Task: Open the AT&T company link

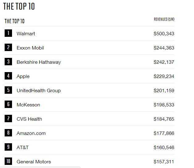Action: [x=23, y=147]
